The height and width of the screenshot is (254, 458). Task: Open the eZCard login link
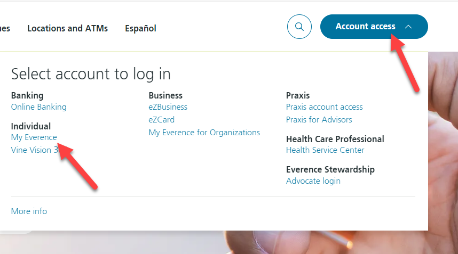pos(162,120)
